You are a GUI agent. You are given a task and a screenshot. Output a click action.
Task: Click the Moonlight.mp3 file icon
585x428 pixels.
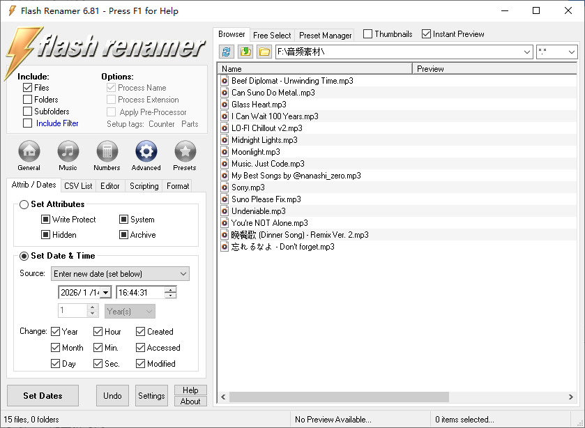point(225,152)
